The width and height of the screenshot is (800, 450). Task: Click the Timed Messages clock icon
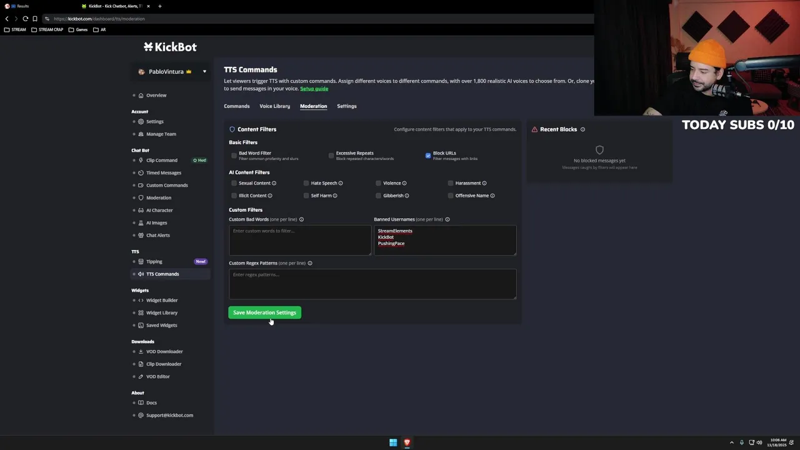point(141,173)
